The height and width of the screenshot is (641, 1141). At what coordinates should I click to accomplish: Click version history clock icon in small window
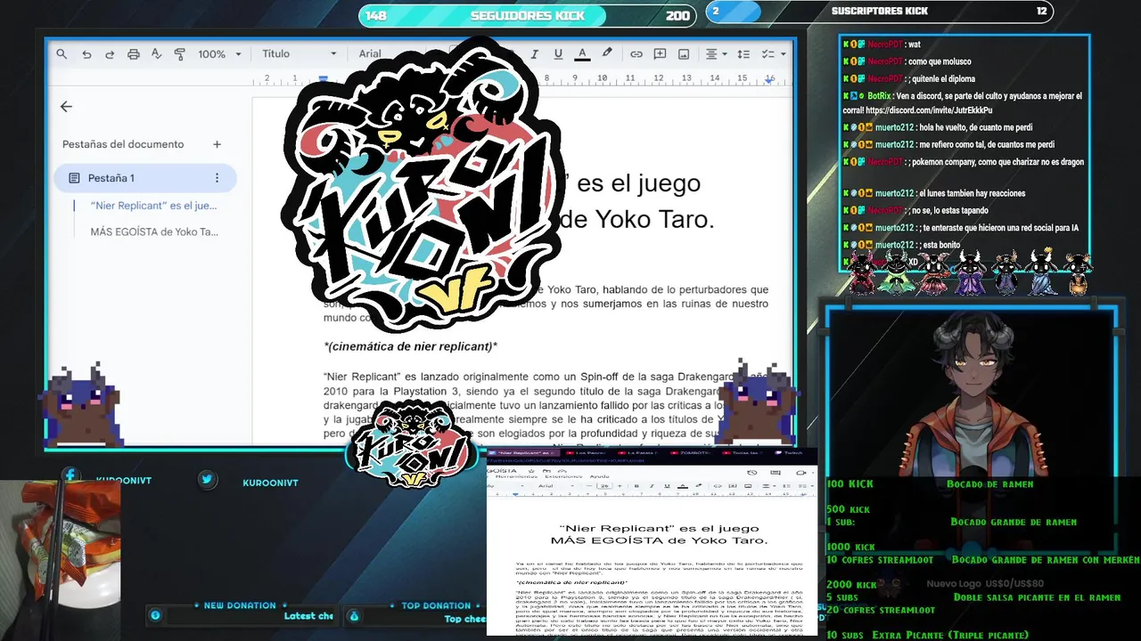coord(752,473)
